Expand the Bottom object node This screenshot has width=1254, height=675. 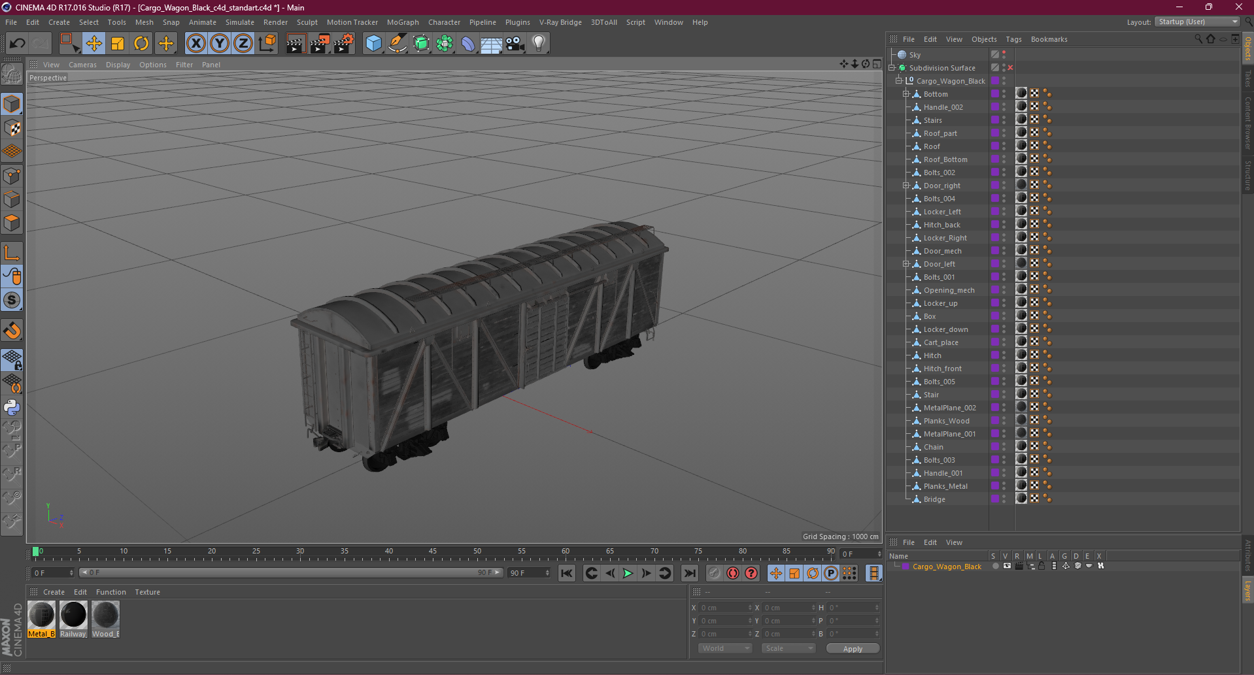906,93
